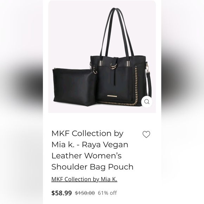Screen dimensions: 204x204
Task: Click the detachable black pouch in the image
Action: coord(75,87)
